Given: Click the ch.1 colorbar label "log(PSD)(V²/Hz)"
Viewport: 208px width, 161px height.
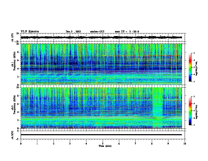Looking at the screenshot, I should click(x=197, y=68).
